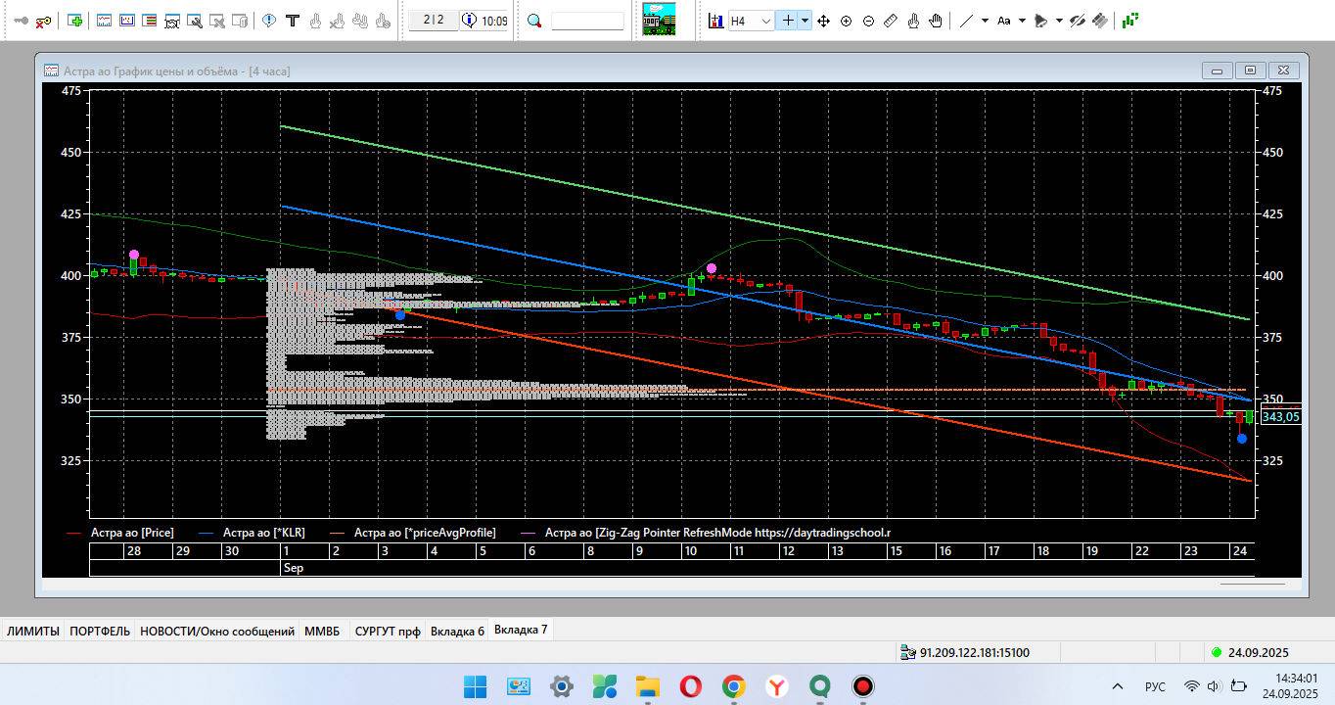Expand the Aa text label dropdown arrow
Screen dimensions: 1335x705
[x=1022, y=21]
